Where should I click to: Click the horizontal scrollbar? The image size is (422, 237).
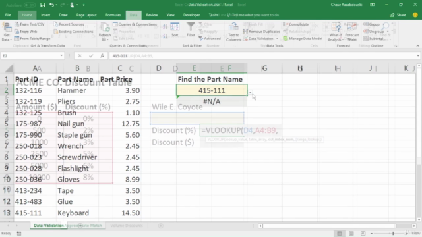[329, 226]
